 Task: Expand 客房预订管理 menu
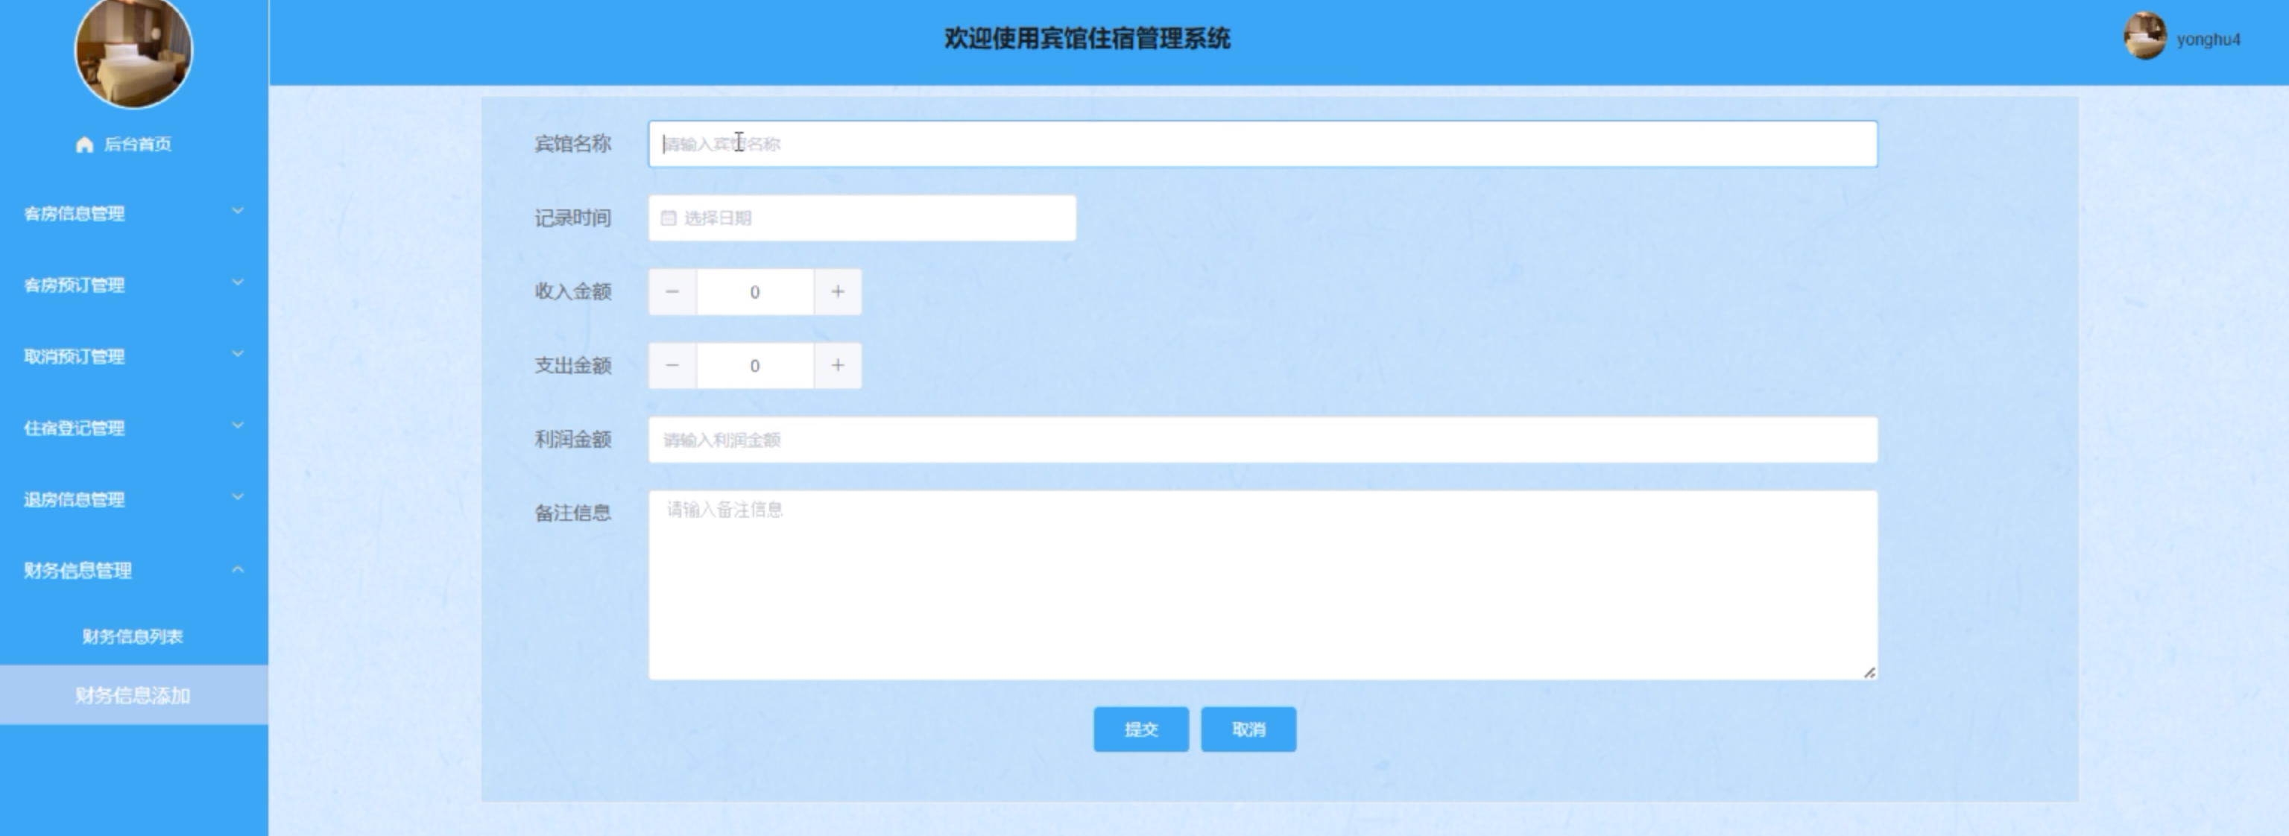coord(133,285)
